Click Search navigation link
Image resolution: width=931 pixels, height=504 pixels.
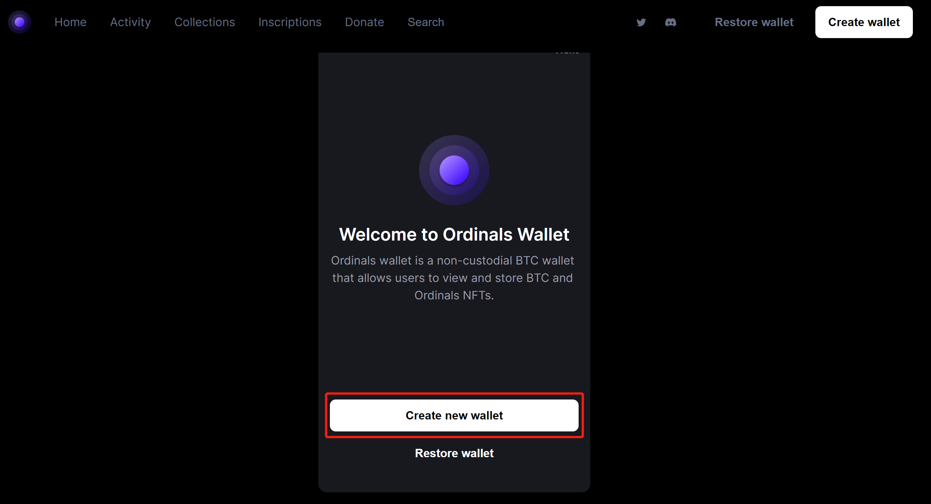pyautogui.click(x=426, y=22)
